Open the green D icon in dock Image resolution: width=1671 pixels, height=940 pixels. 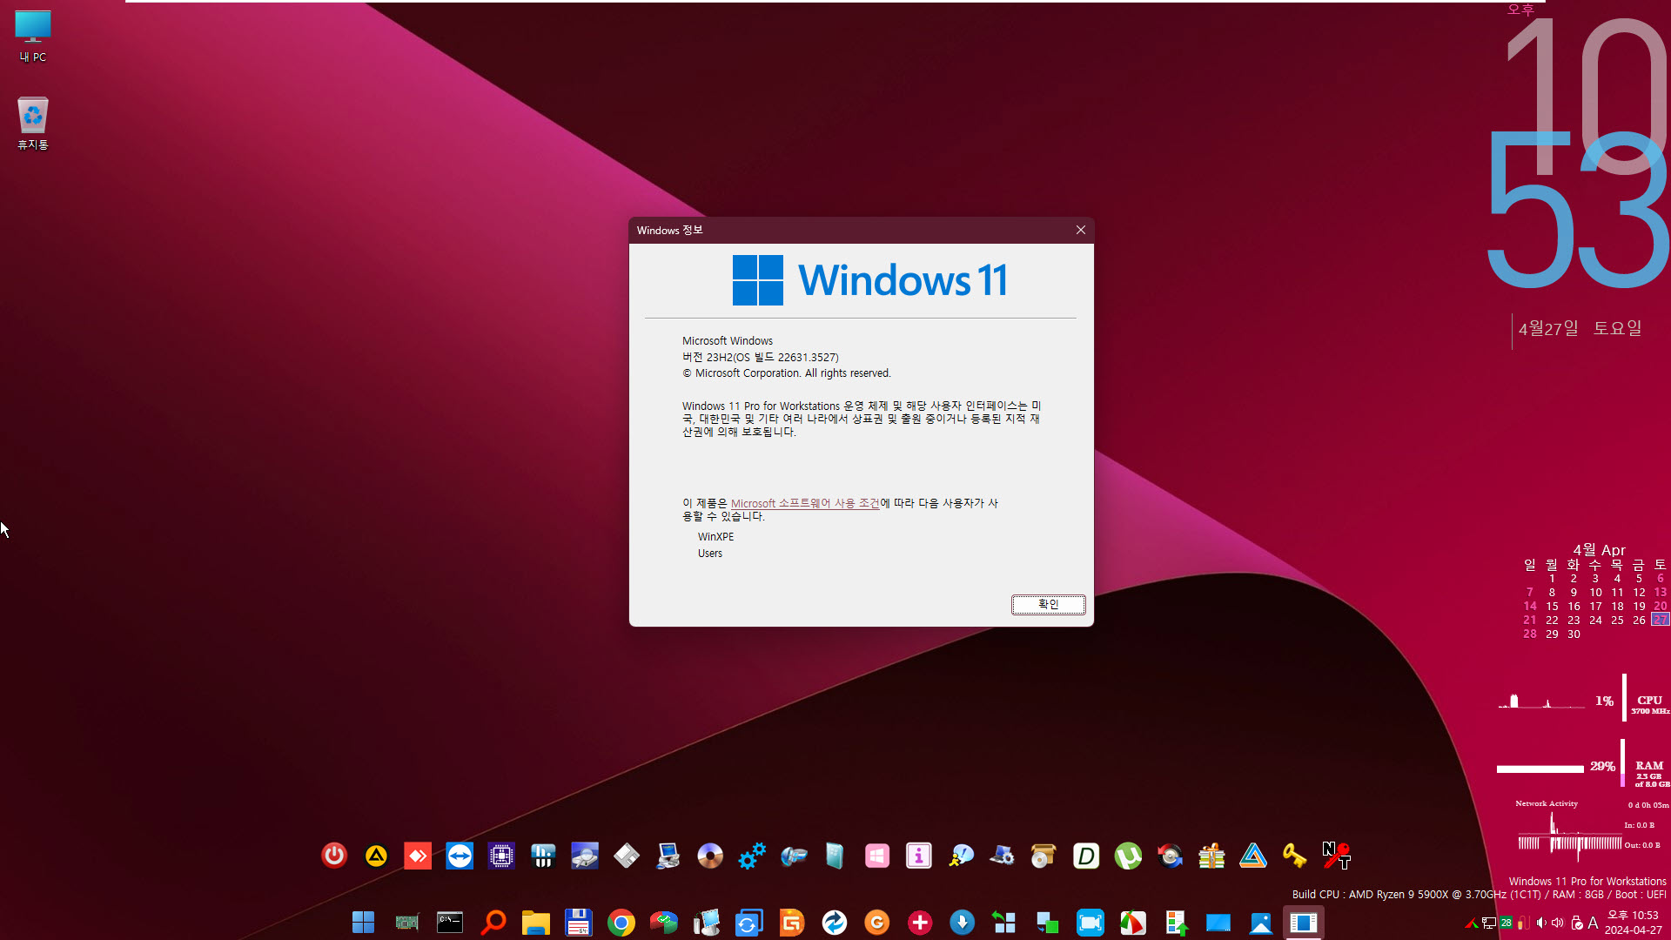1086,856
